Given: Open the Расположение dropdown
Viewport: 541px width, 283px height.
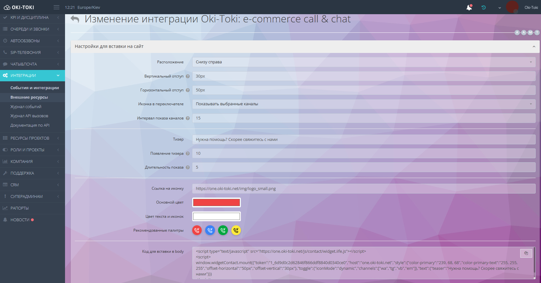Looking at the screenshot, I should click(364, 62).
